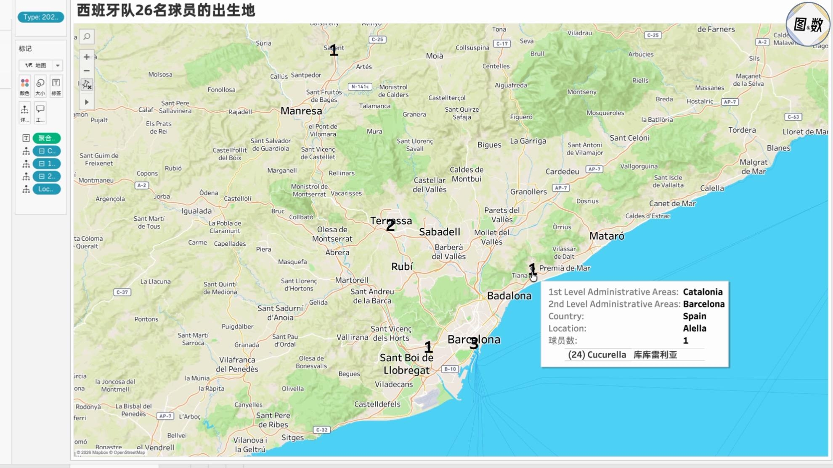Screen dimensions: 833x468
Task: Click the reset map pin icon
Action: click(x=87, y=84)
